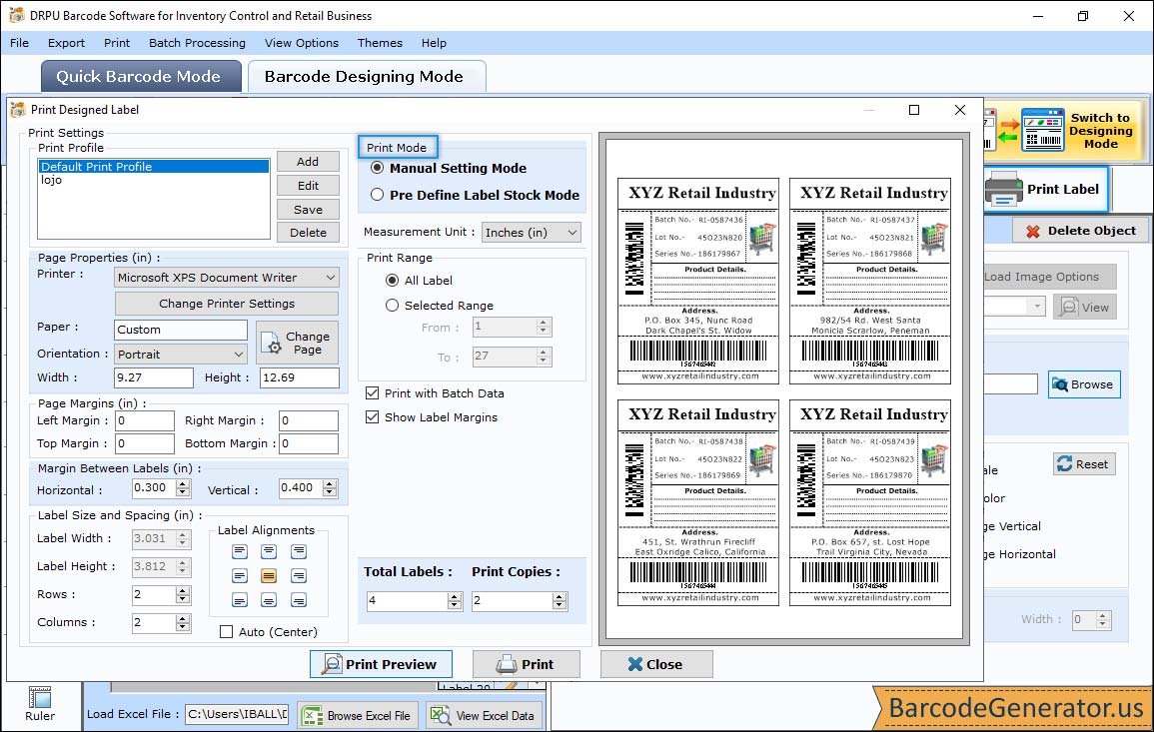The height and width of the screenshot is (732, 1154).
Task: Click the Browse folder-search icon in main window
Action: [1060, 384]
